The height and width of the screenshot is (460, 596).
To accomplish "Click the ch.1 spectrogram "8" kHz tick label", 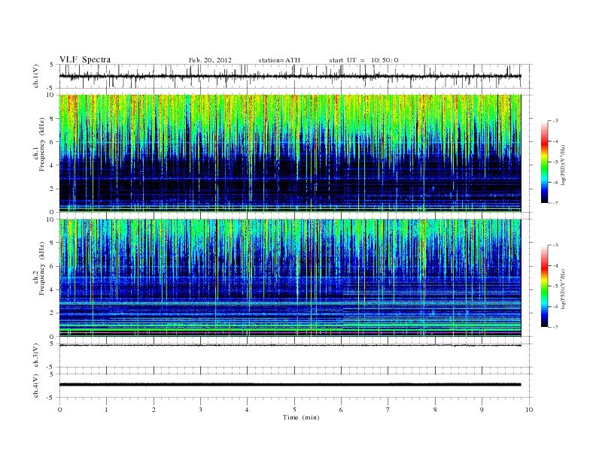I will click(52, 119).
